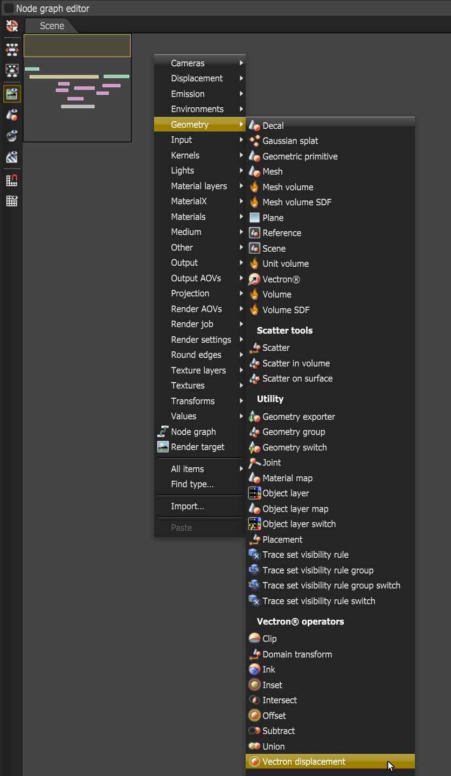The image size is (451, 776).
Task: Click the Geometry switch icon
Action: 254,447
